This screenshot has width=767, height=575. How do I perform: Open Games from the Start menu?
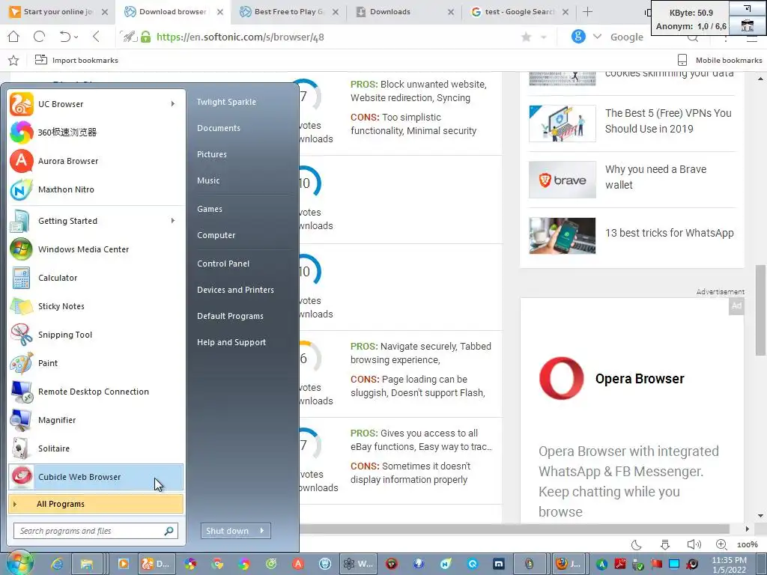coord(210,209)
